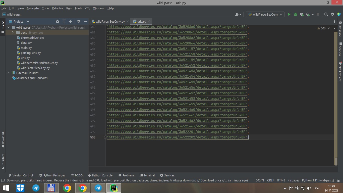The image size is (343, 193).
Task: Hide the Project tool window
Action: pos(85,22)
